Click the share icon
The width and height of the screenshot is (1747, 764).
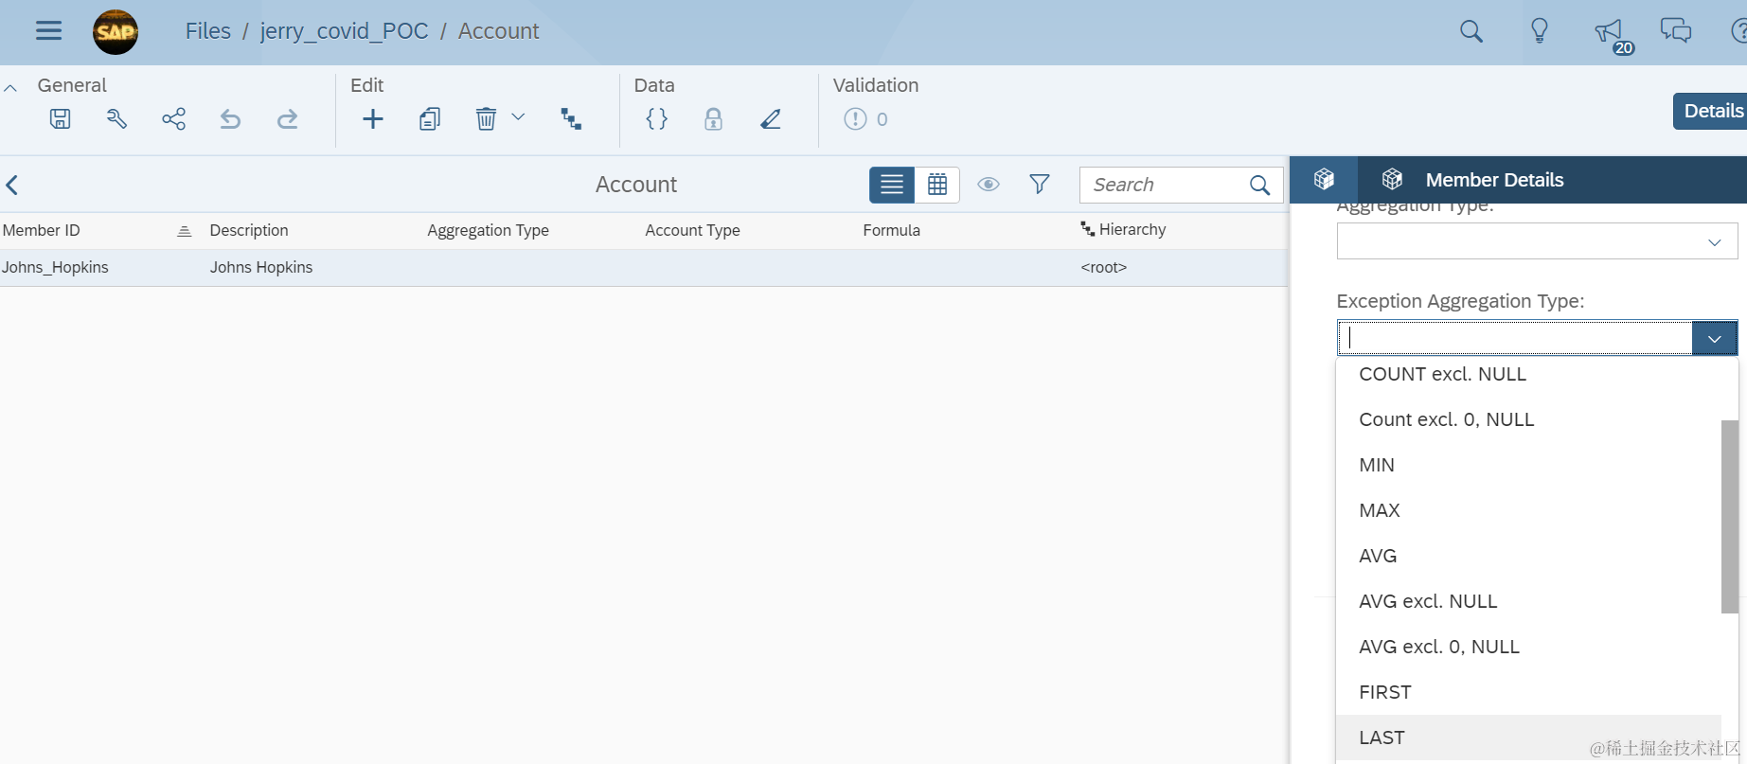(x=173, y=118)
